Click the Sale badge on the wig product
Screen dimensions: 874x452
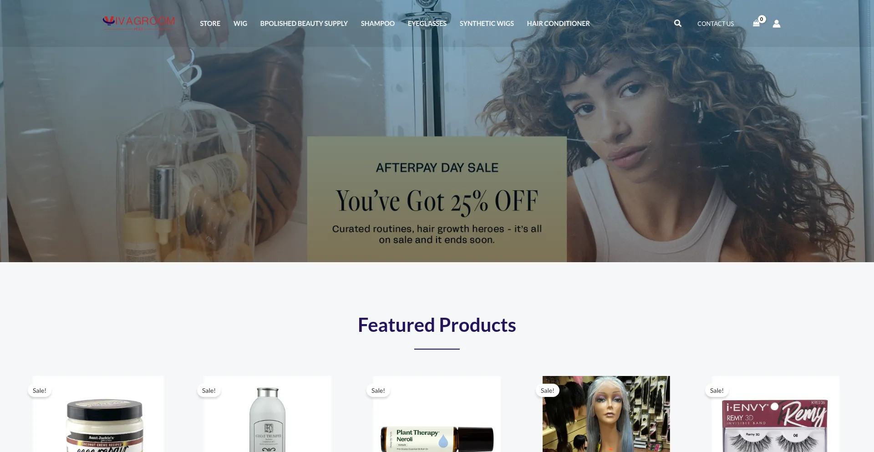point(547,391)
